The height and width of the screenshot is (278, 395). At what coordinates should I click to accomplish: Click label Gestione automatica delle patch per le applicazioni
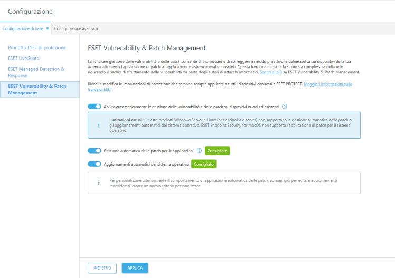(x=148, y=151)
